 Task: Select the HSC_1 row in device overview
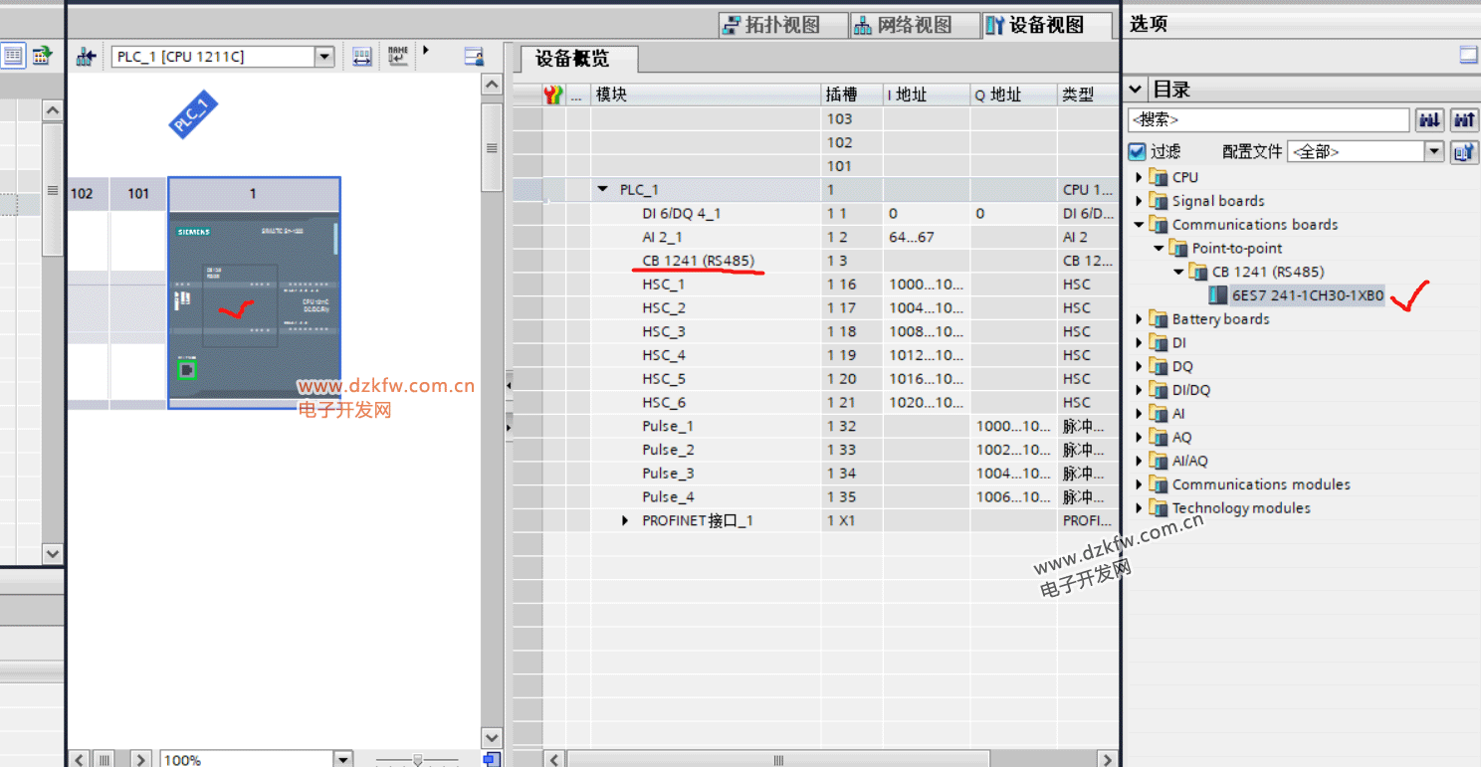pos(816,285)
